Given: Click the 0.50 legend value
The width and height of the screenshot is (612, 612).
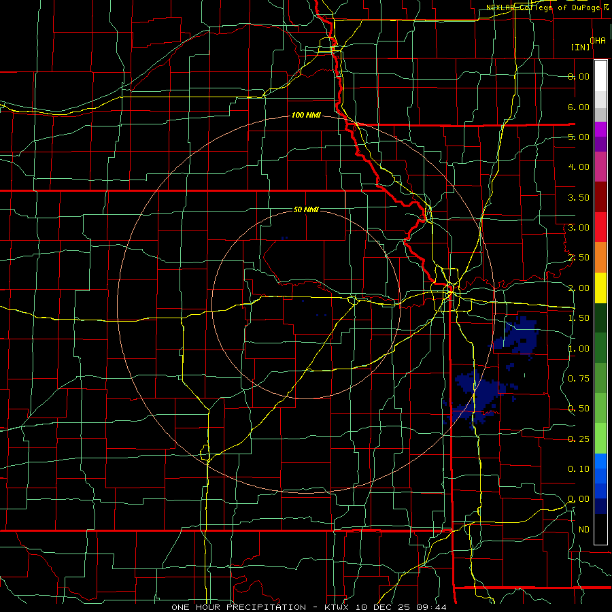Looking at the screenshot, I should pos(579,409).
